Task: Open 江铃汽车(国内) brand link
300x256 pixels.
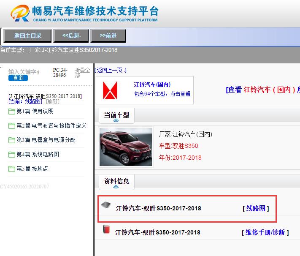Action: 152,84
